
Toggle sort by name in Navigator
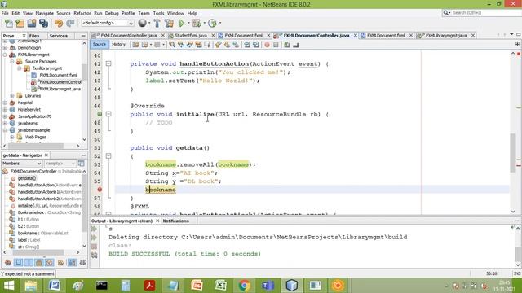[72, 263]
